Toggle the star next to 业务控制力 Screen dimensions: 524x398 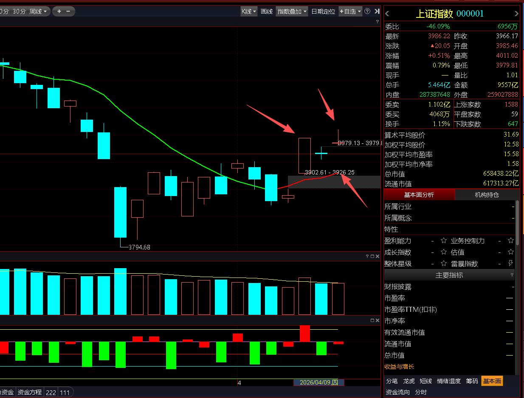tap(510, 241)
